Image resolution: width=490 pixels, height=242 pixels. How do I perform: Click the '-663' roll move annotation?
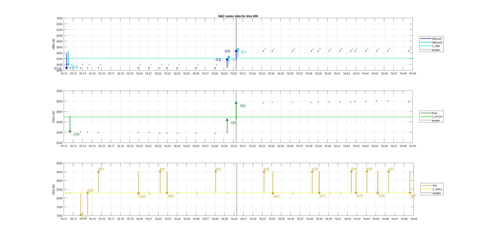coord(276,197)
